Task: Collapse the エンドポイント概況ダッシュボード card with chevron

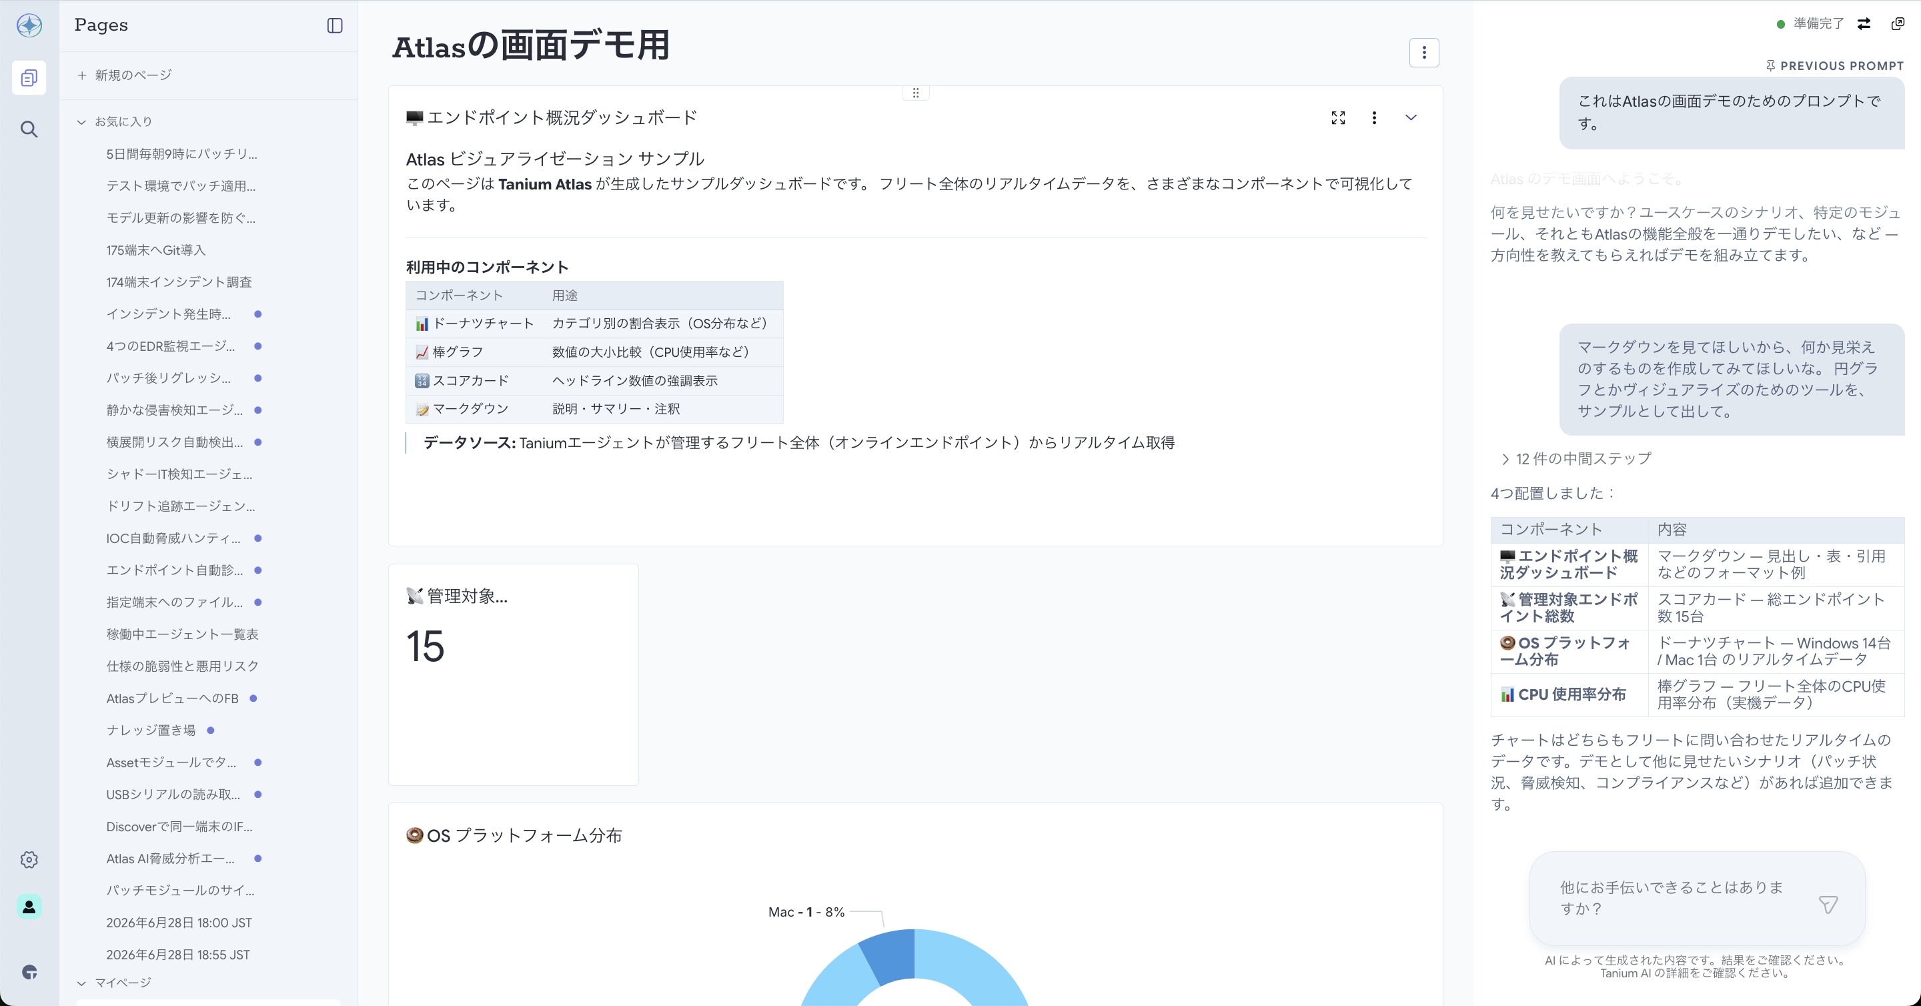Action: pos(1410,118)
